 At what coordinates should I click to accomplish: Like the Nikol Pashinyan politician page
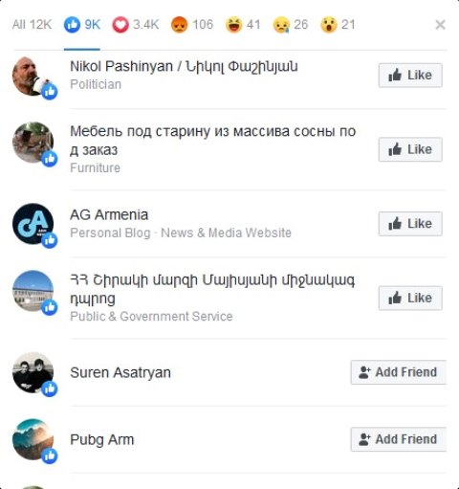(410, 76)
